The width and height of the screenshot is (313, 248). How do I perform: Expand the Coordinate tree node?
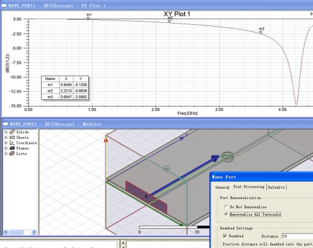click(x=6, y=143)
